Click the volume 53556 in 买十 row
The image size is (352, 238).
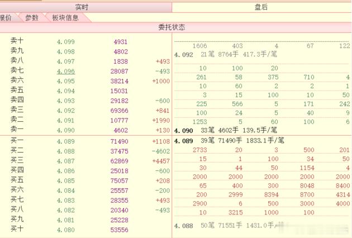(x=119, y=230)
